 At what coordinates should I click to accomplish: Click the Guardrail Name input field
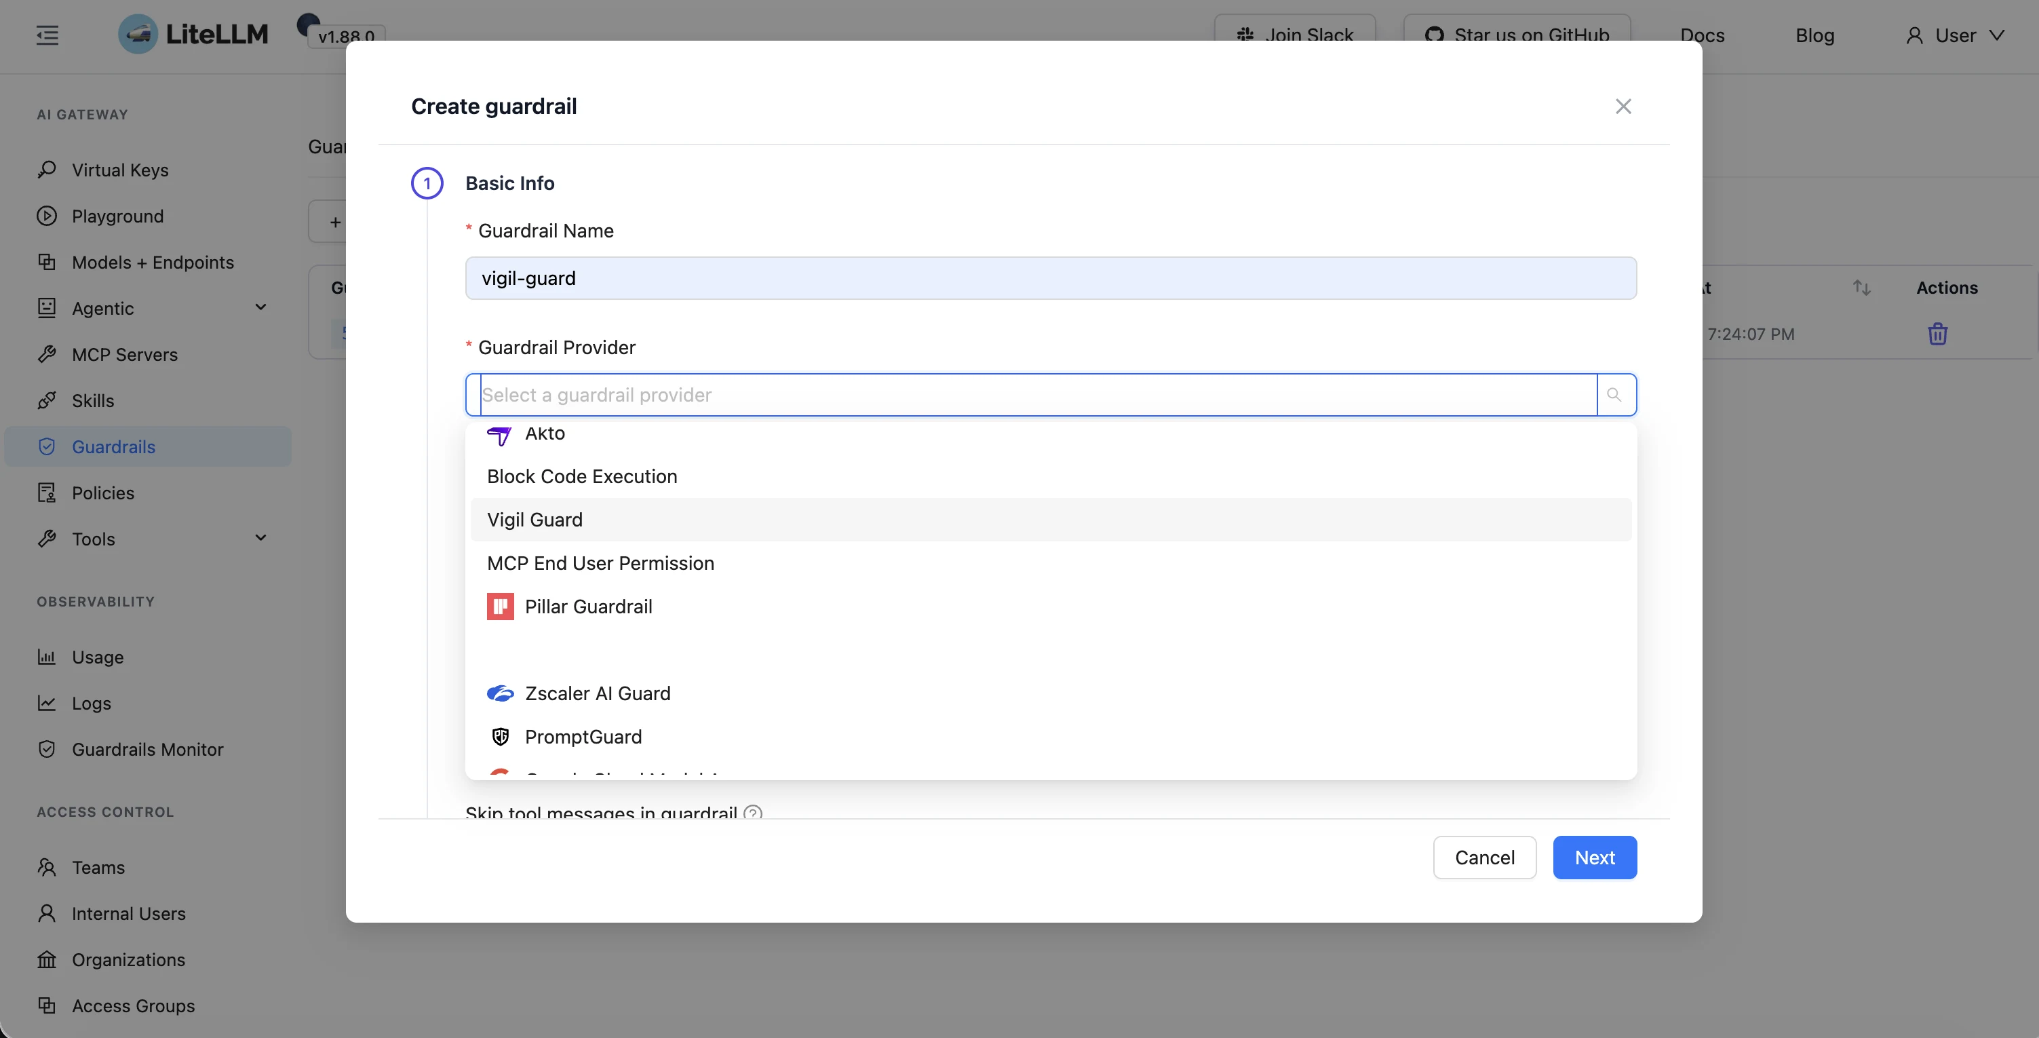(1051, 278)
